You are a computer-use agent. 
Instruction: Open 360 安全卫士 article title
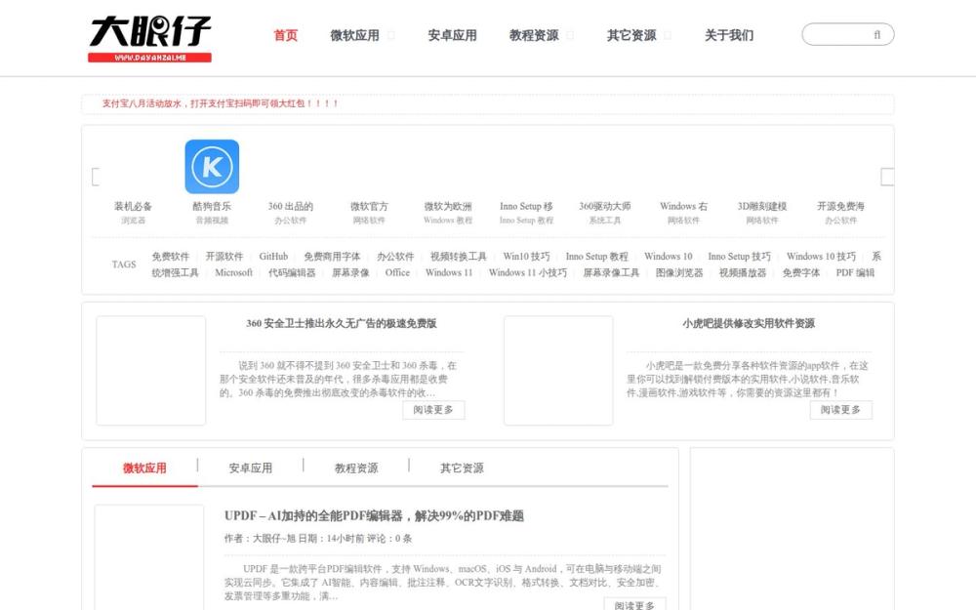pyautogui.click(x=341, y=324)
